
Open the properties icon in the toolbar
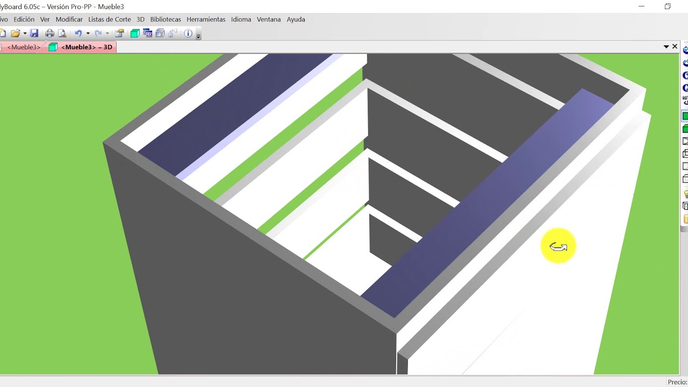point(119,33)
